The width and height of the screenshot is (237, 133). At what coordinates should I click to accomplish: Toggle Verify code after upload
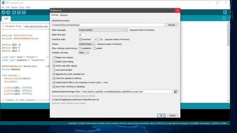(x=54, y=66)
